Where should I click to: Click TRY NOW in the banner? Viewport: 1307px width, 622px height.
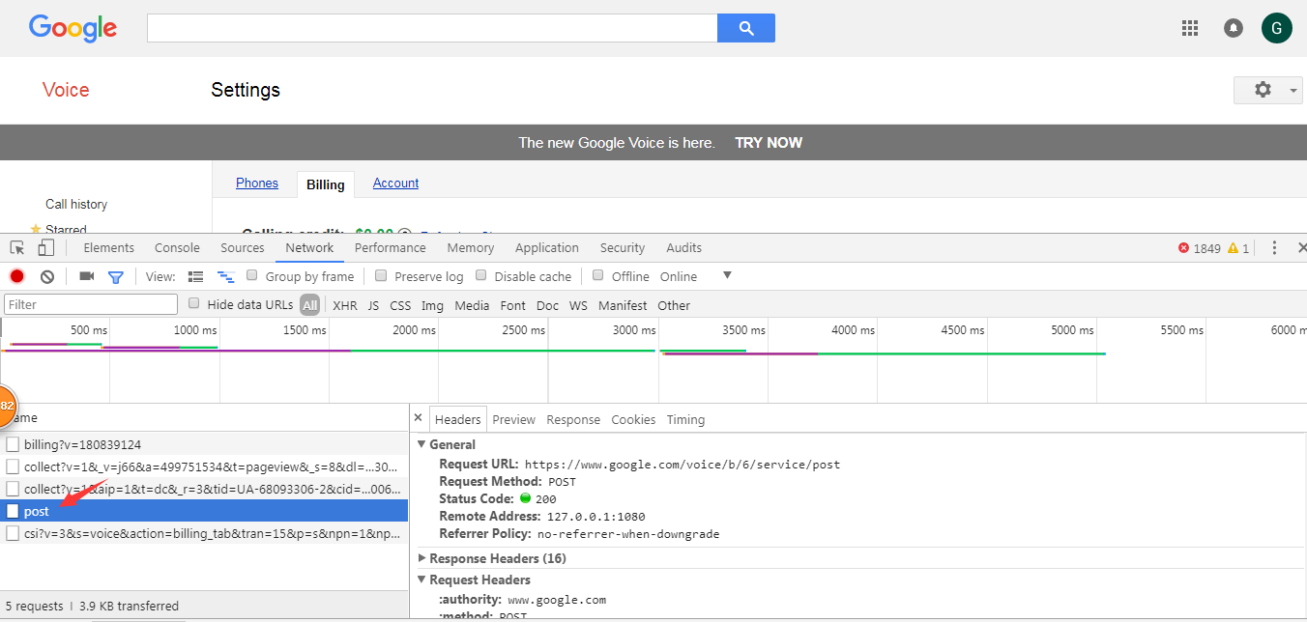click(x=769, y=143)
